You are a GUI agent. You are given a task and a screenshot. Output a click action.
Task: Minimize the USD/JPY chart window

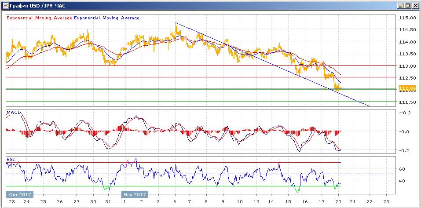[x=401, y=5]
